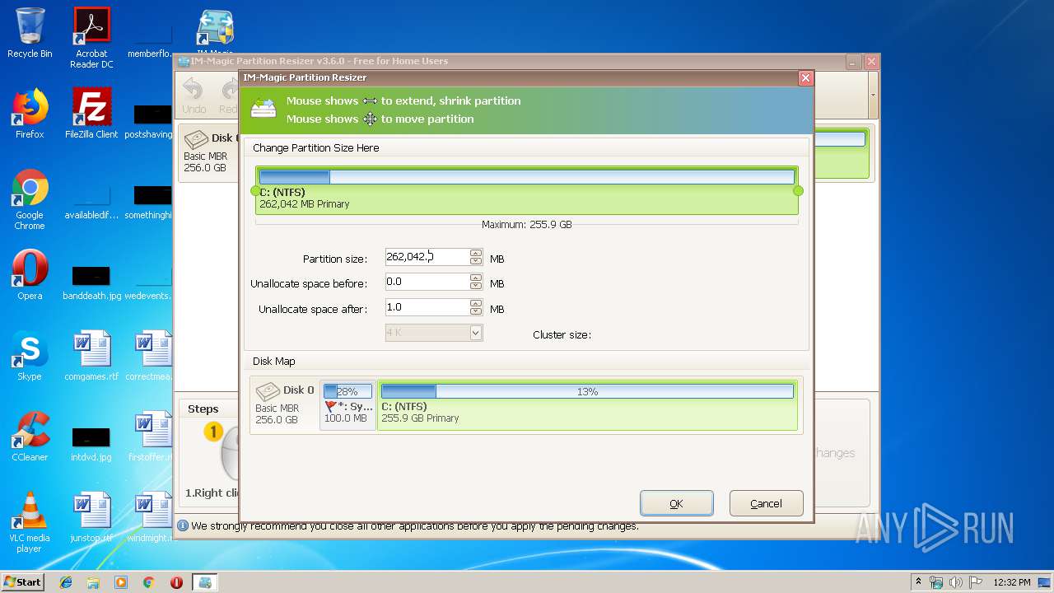This screenshot has width=1054, height=593.
Task: Decrease Partition size with down arrow
Action: point(476,261)
